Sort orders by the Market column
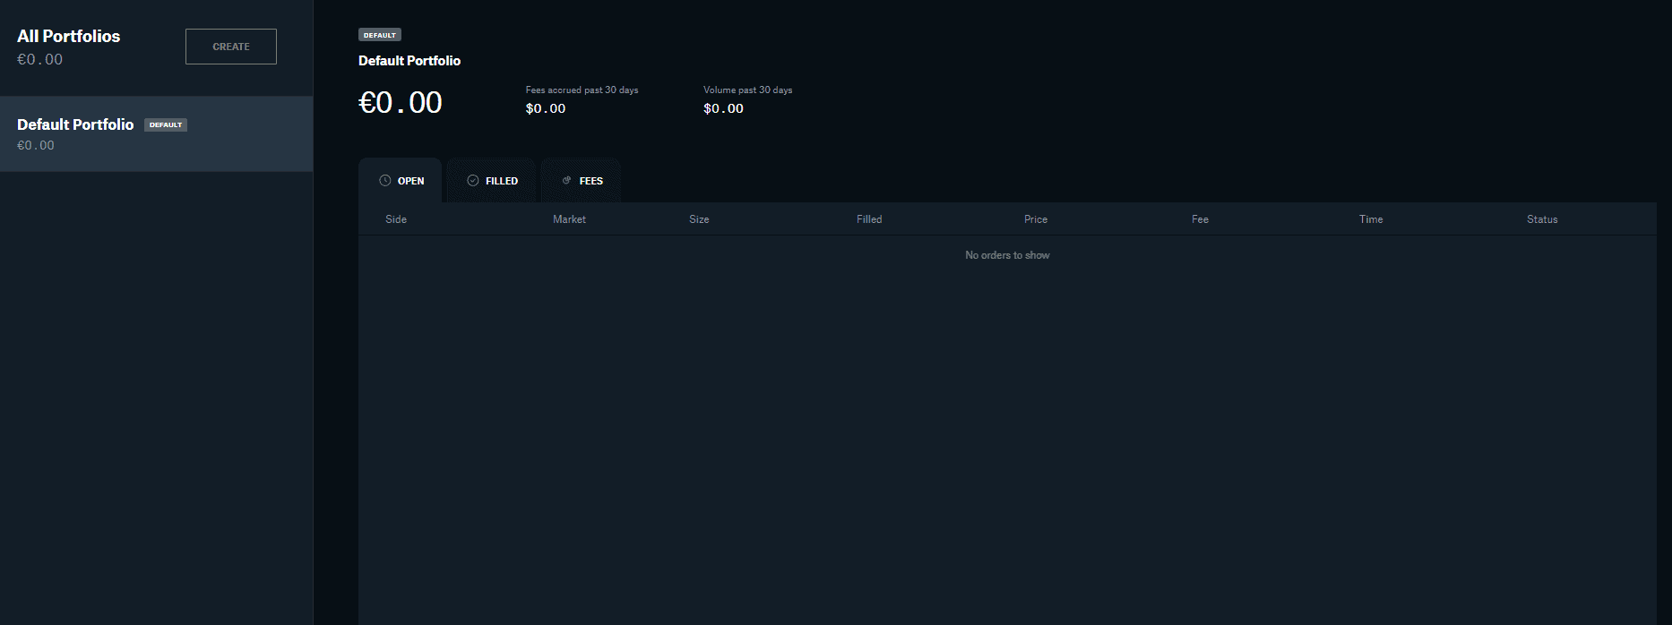Screen dimensions: 1672x625 [x=569, y=219]
